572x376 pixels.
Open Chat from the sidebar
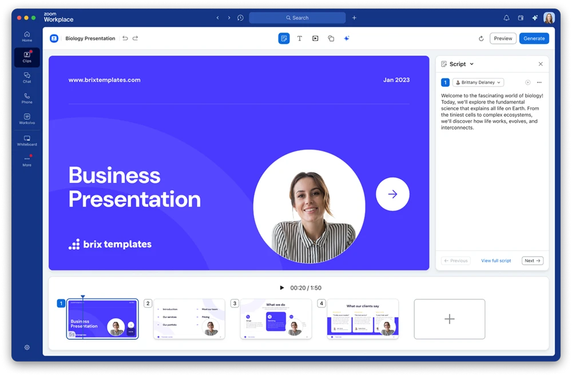click(27, 78)
